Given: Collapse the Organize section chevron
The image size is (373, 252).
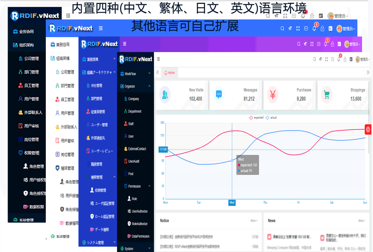Looking at the screenshot, I should click(x=149, y=86).
